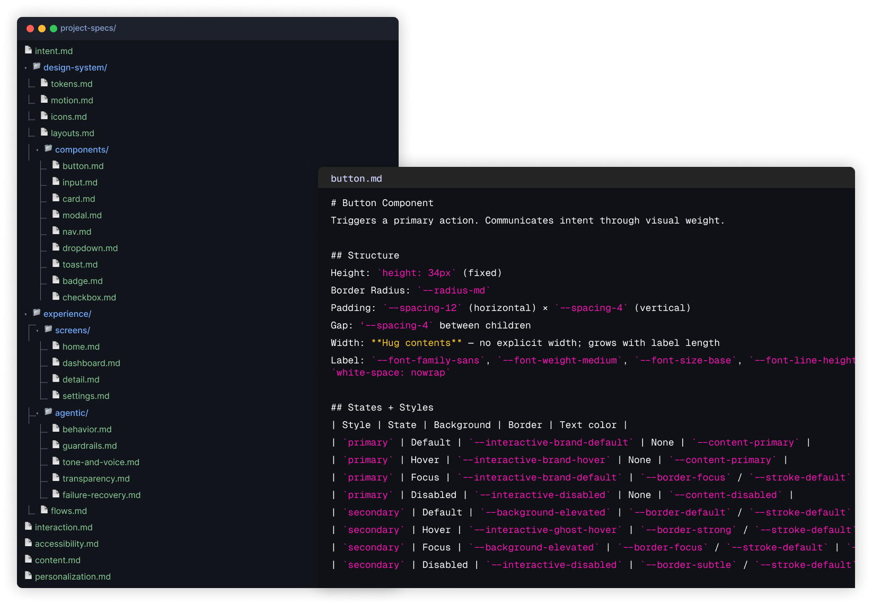Open nav.md from components
The width and height of the screenshot is (872, 605).
77,232
